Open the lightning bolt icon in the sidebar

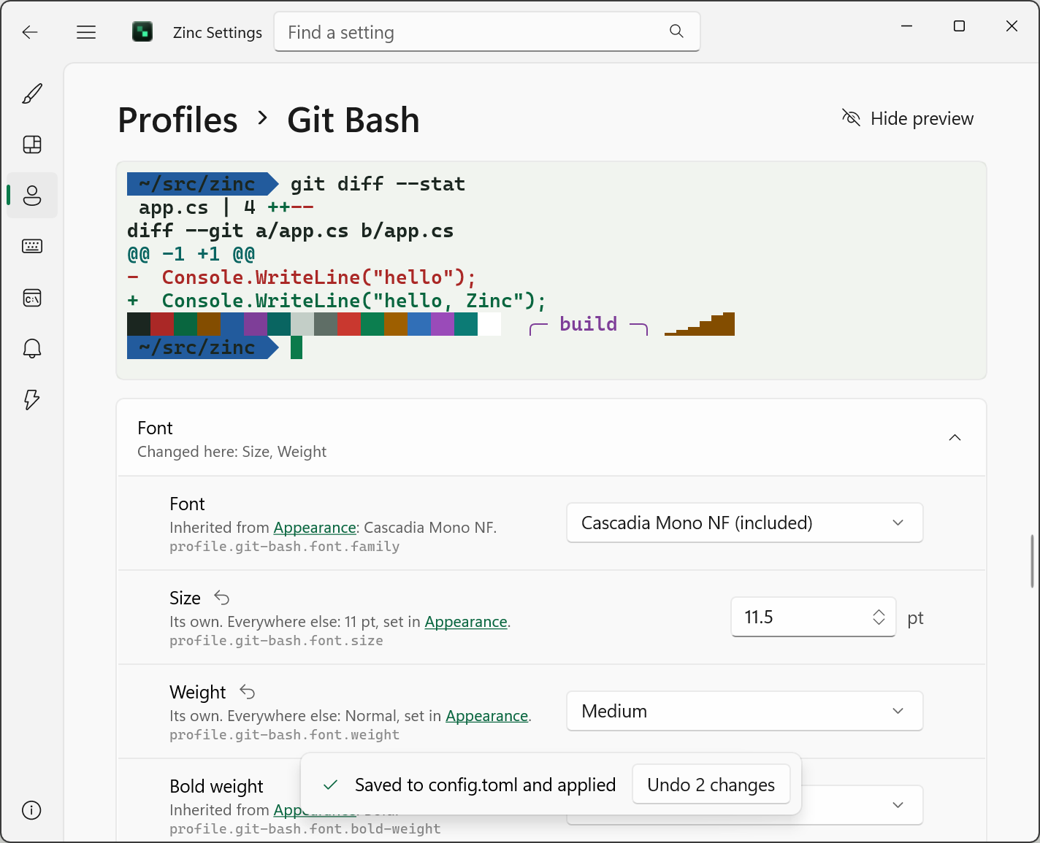click(32, 400)
